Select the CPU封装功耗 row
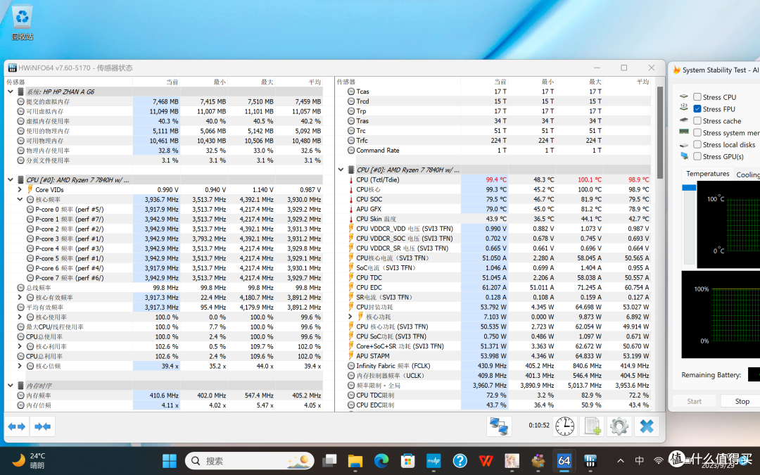Image resolution: width=760 pixels, height=475 pixels. click(493, 308)
